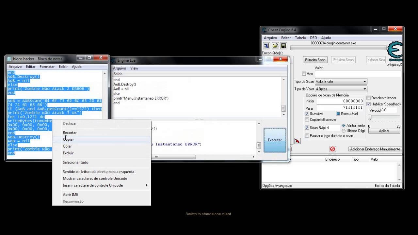Disable the Habilitar Speedhack checkbox
The height and width of the screenshot is (235, 418).
tap(368, 104)
